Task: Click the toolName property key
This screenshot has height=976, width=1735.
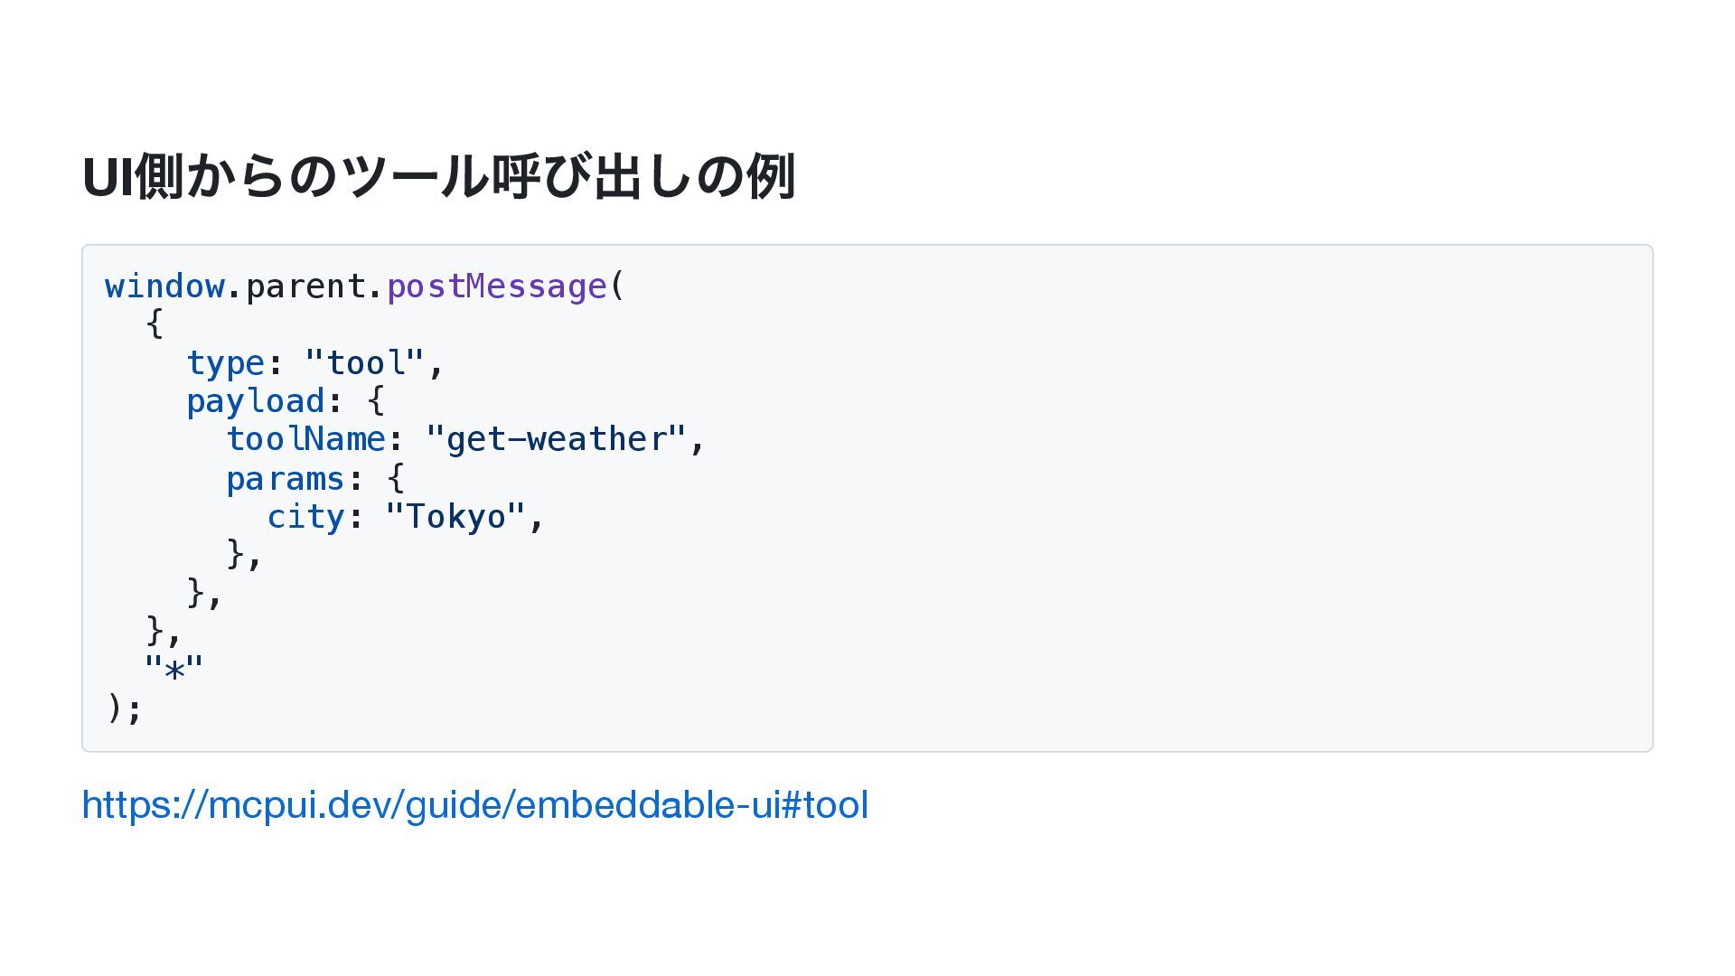Action: pos(305,439)
